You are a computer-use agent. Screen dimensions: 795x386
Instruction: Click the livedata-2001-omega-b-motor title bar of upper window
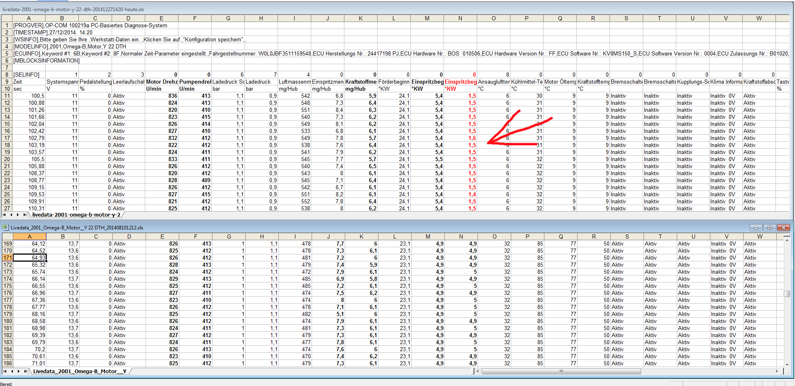point(396,9)
